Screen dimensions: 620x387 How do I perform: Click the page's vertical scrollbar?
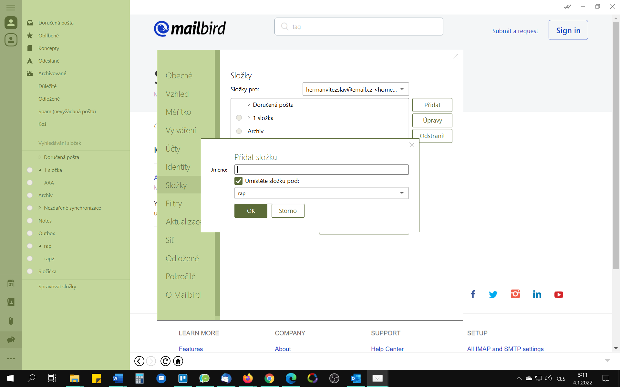[x=615, y=145]
